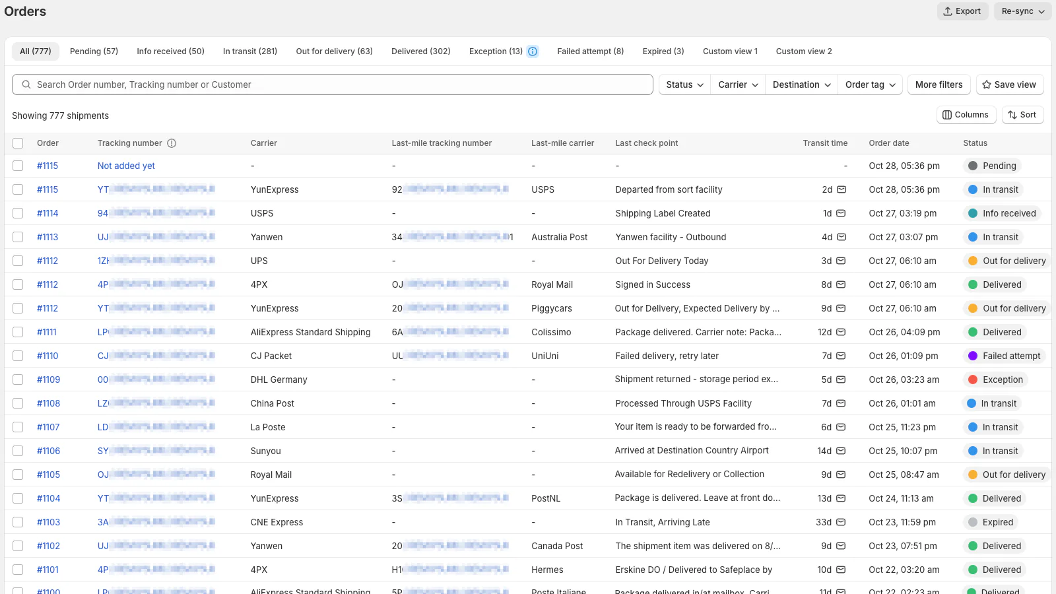
Task: Click transit icon in Royal Mail 9d carrier row
Action: click(x=841, y=475)
